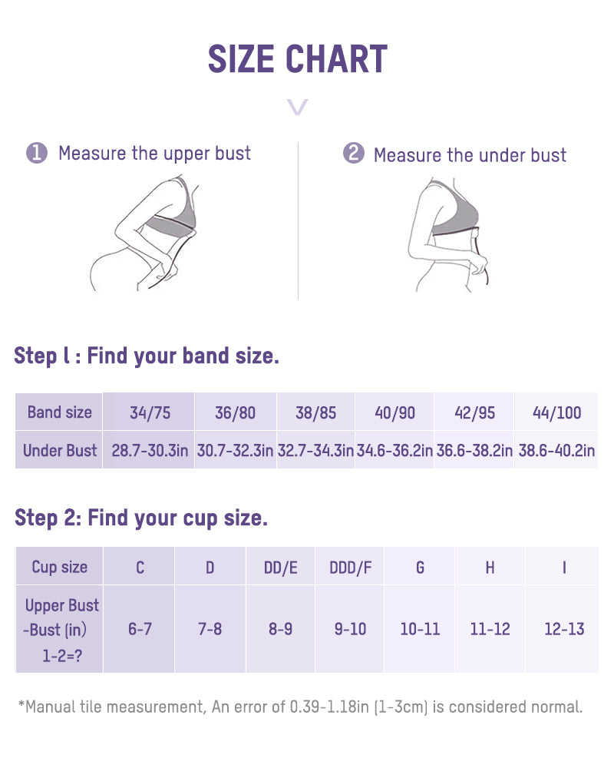Click the down chevron below Size Chart title
614x768 pixels.
(297, 107)
